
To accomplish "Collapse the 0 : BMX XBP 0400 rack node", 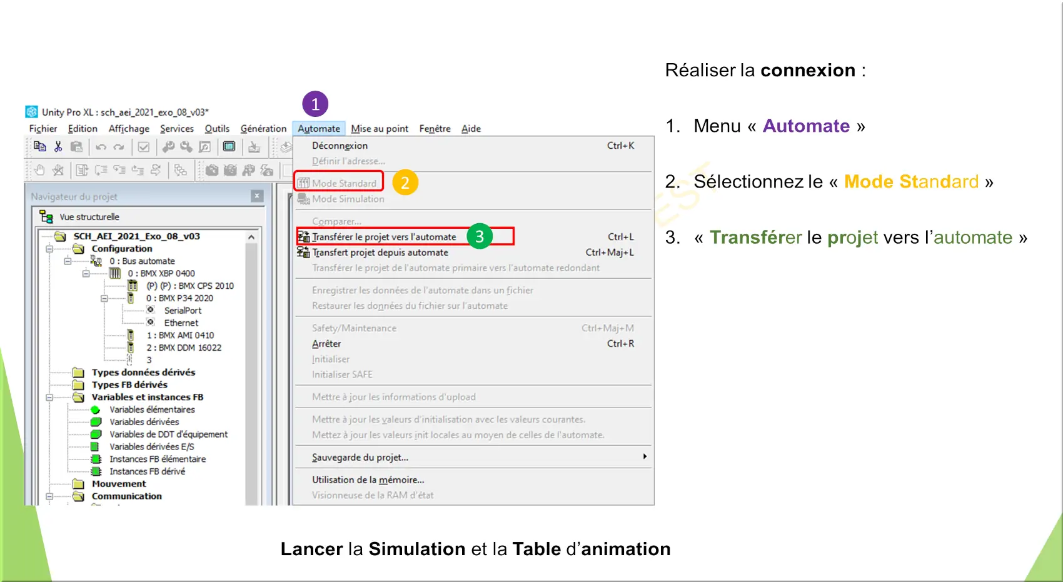I will [x=86, y=274].
